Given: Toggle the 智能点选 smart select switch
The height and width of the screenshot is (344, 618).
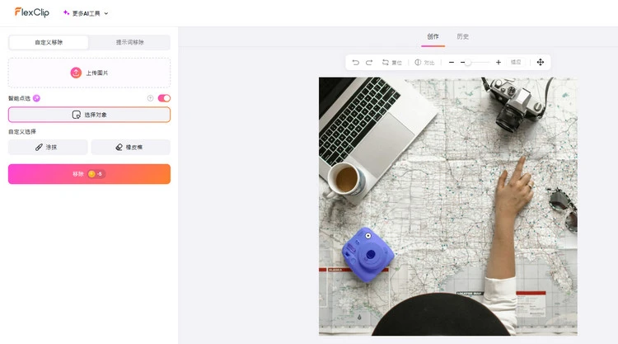Looking at the screenshot, I should point(164,98).
